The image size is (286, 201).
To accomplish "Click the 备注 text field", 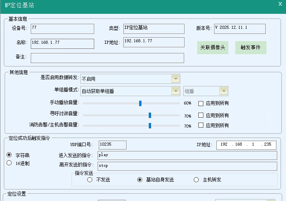I will (107, 58).
